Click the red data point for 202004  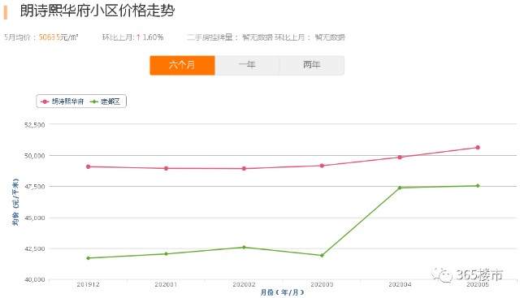tap(400, 158)
